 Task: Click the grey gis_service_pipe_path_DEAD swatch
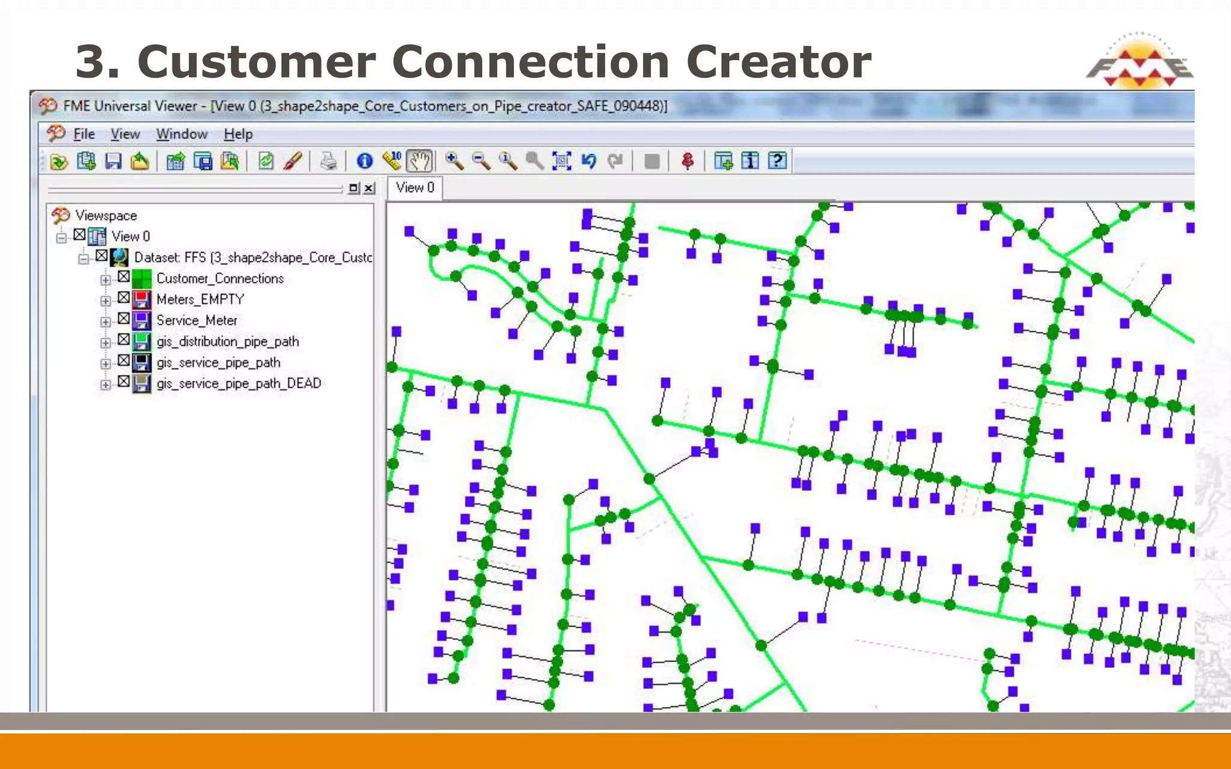[142, 384]
